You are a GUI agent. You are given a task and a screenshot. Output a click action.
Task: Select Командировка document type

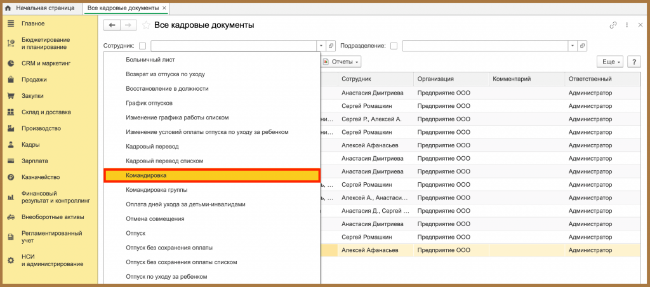coord(212,175)
